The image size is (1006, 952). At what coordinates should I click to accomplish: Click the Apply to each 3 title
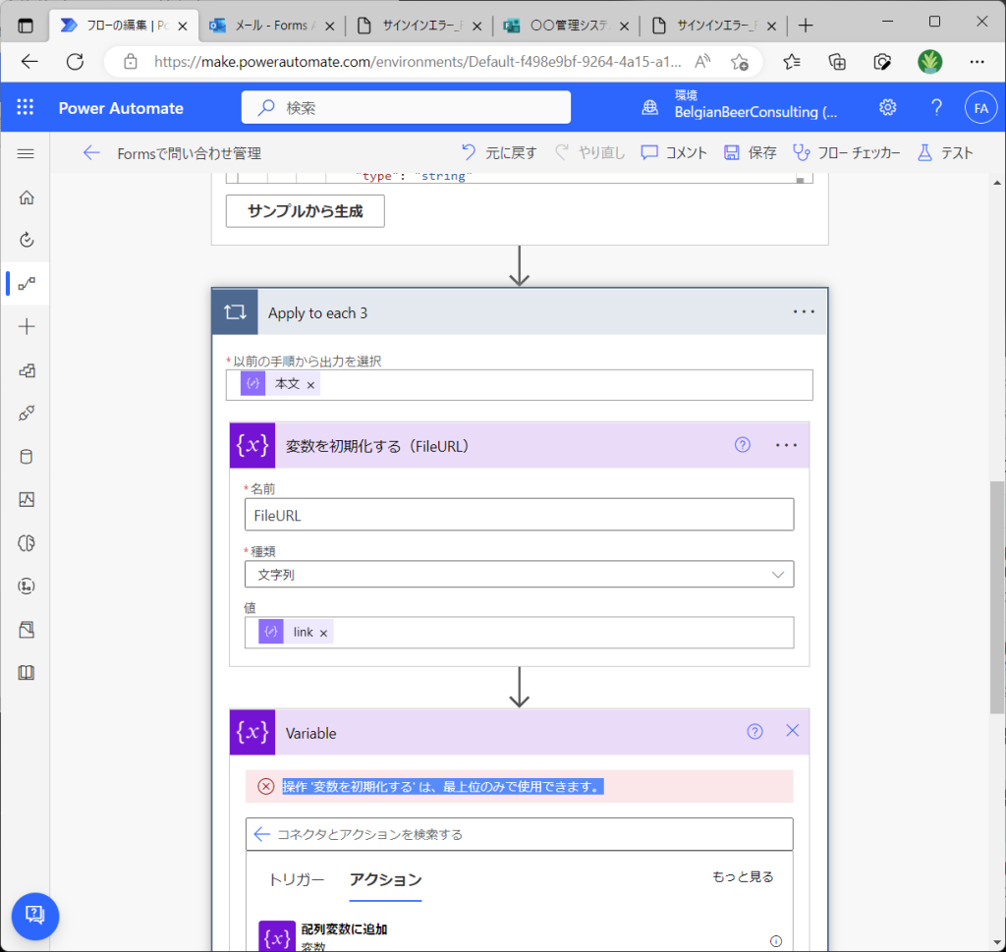(x=317, y=313)
